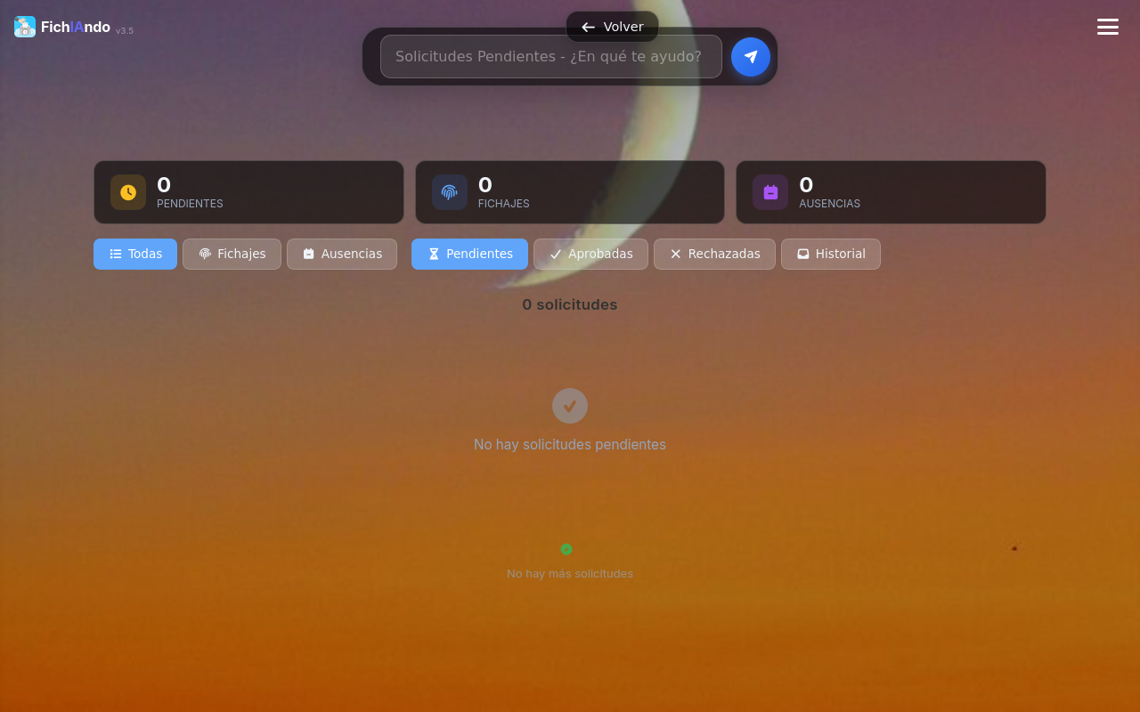The image size is (1140, 712).
Task: Switch to the Pendientes status tab
Action: click(469, 254)
